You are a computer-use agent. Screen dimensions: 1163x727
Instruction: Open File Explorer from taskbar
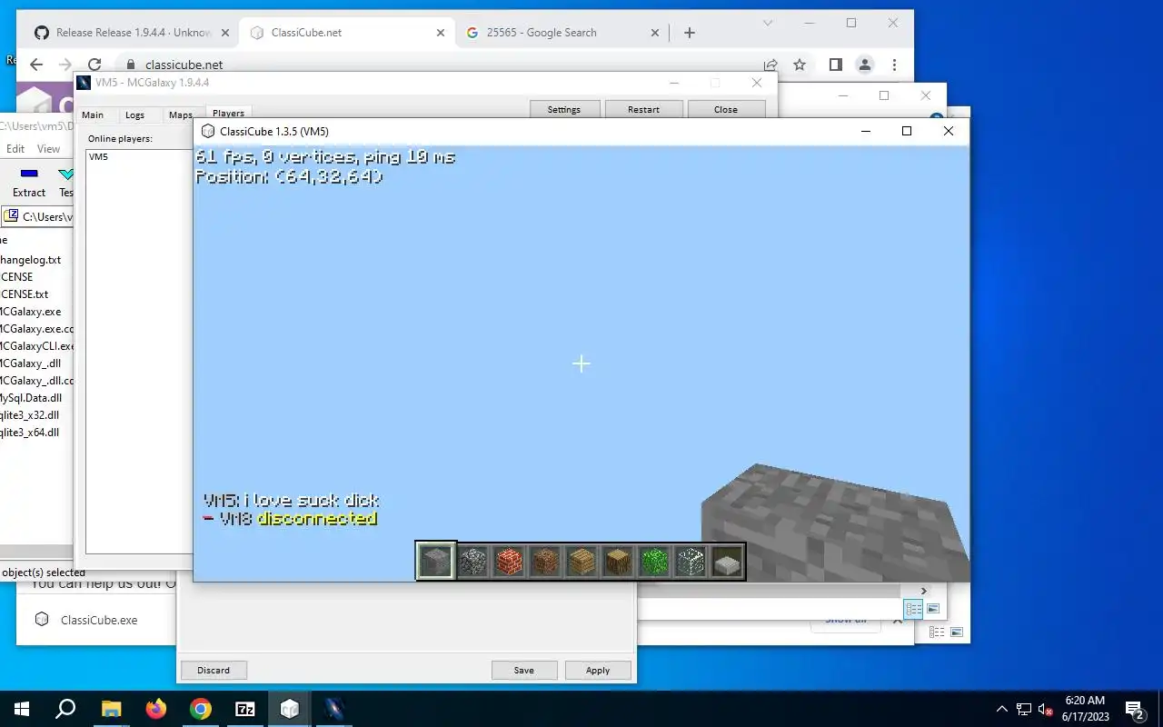111,709
